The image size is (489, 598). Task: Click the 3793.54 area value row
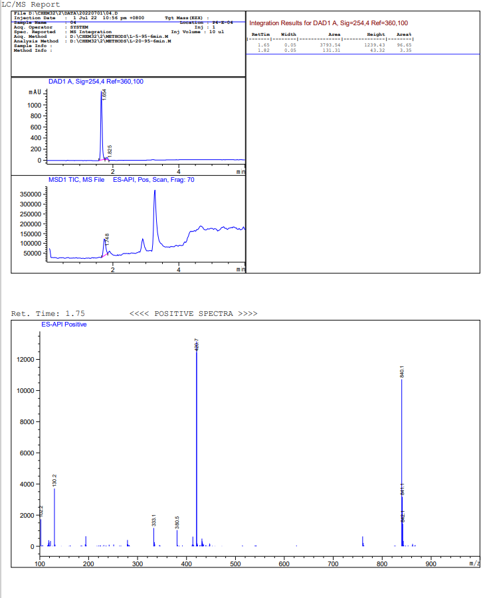pos(330,45)
